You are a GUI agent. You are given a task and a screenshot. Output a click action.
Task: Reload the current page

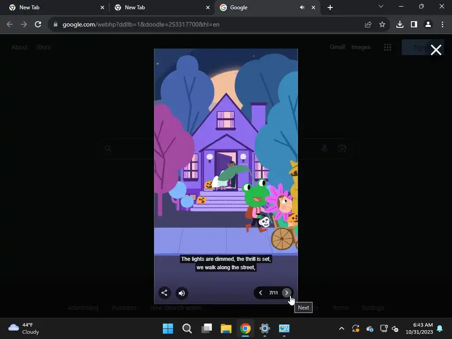[x=38, y=25]
